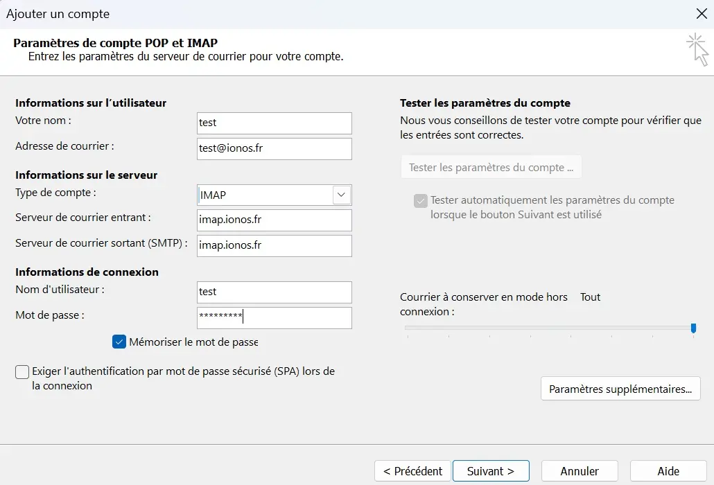Expand the account type selection list

[x=340, y=195]
